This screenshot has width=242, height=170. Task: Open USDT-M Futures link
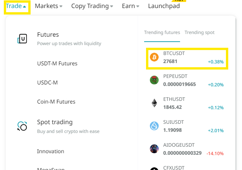tap(57, 63)
